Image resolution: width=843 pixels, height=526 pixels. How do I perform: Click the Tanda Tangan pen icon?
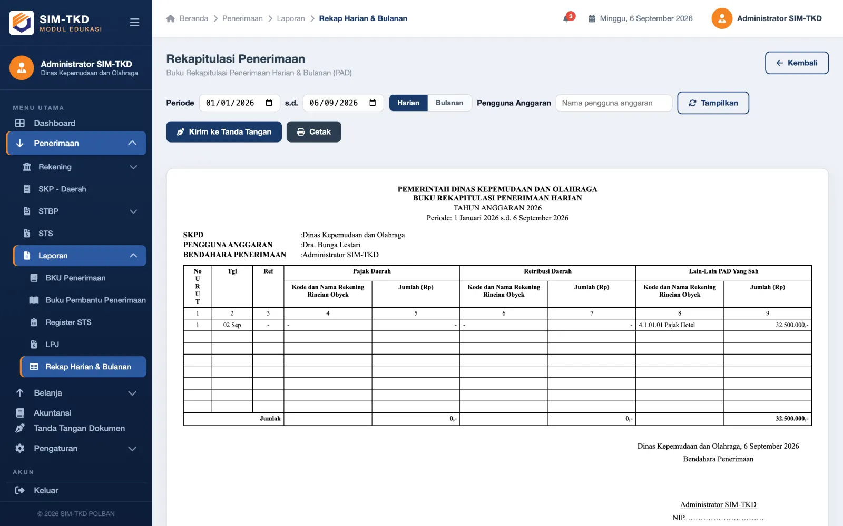click(x=20, y=428)
